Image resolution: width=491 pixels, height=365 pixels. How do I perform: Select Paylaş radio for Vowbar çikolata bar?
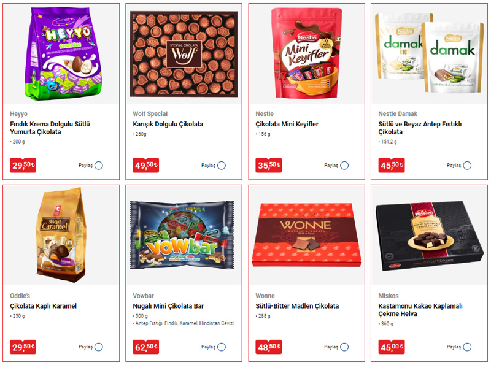(x=222, y=347)
